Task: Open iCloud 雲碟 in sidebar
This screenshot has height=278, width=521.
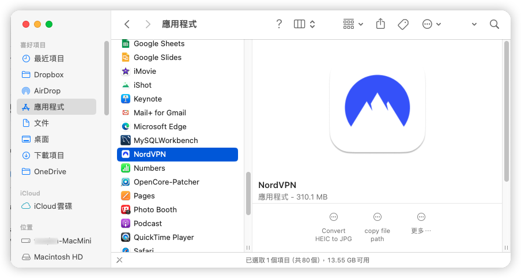Action: [x=56, y=206]
